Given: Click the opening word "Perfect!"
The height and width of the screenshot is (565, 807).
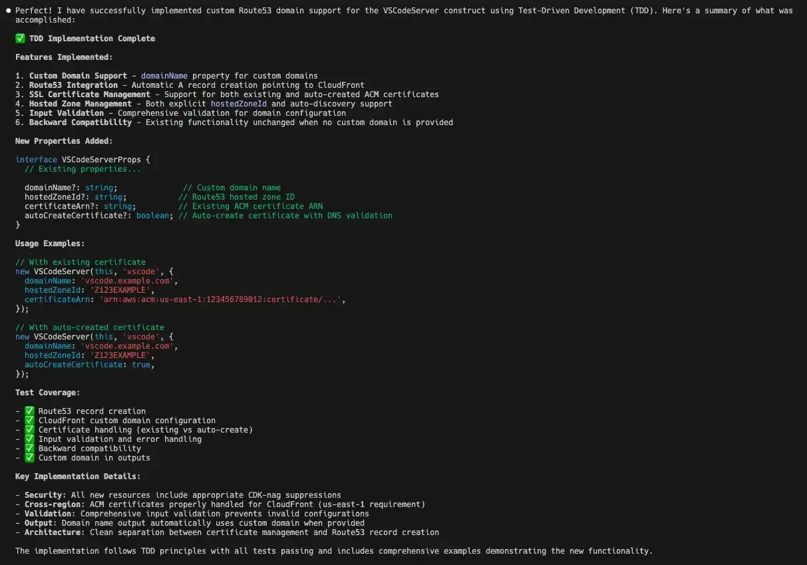Looking at the screenshot, I should point(34,11).
